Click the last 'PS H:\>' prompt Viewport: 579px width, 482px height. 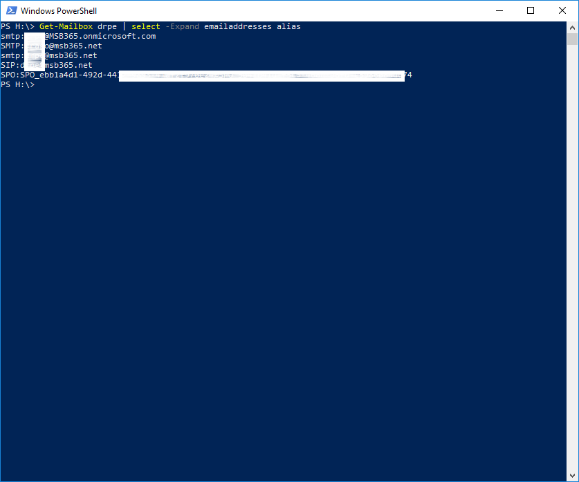[17, 84]
